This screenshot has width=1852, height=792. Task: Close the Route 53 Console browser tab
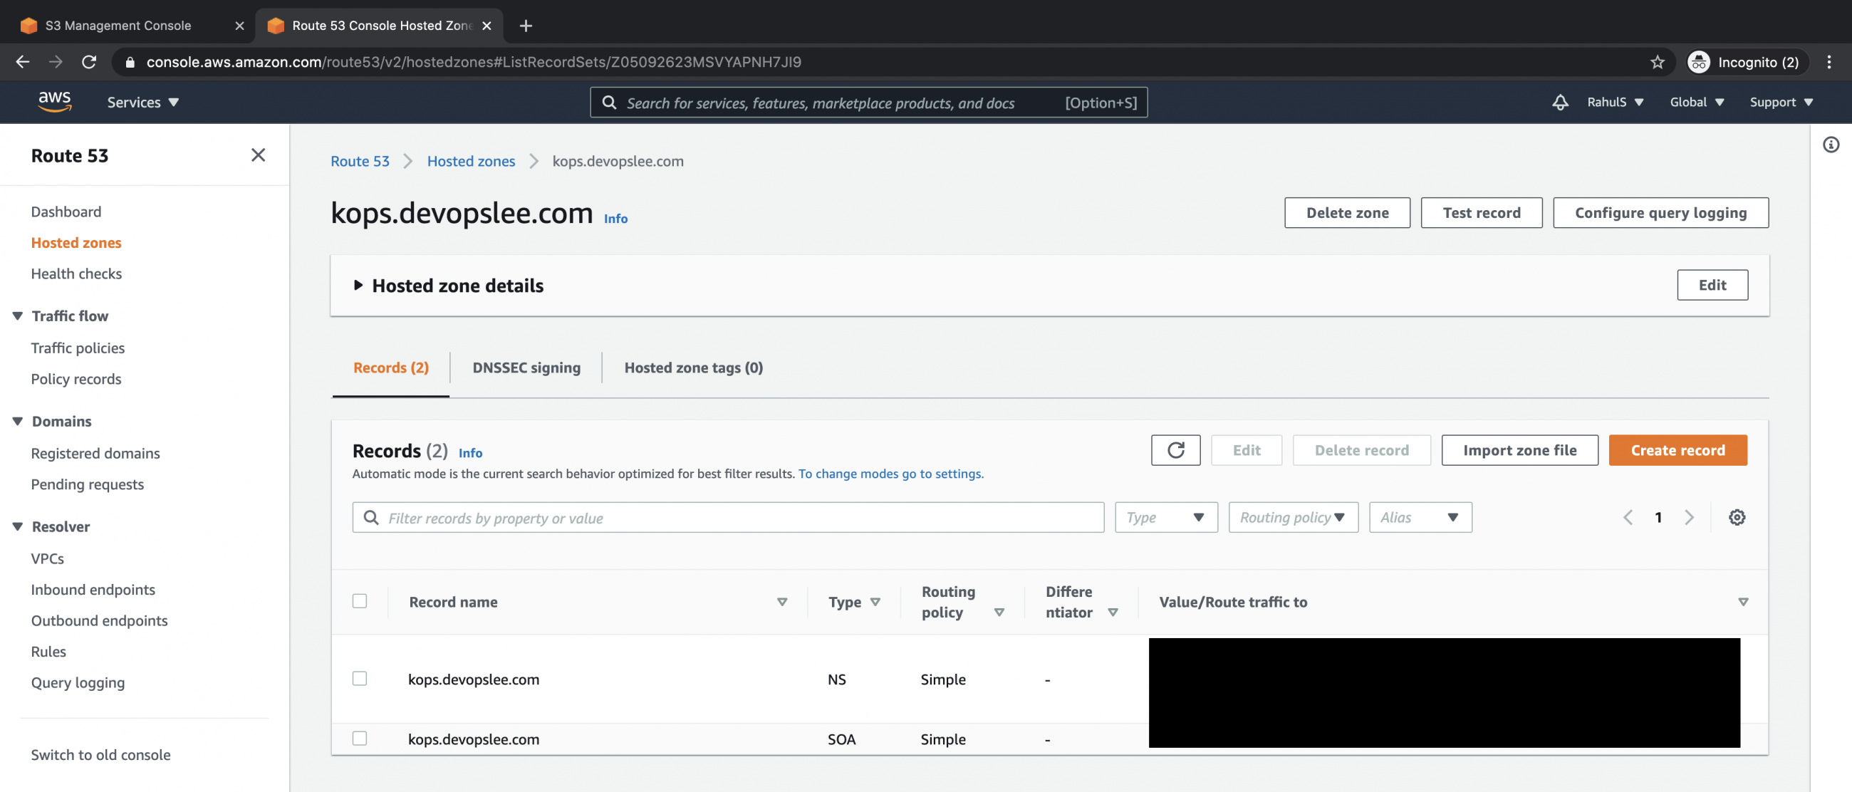click(x=487, y=26)
